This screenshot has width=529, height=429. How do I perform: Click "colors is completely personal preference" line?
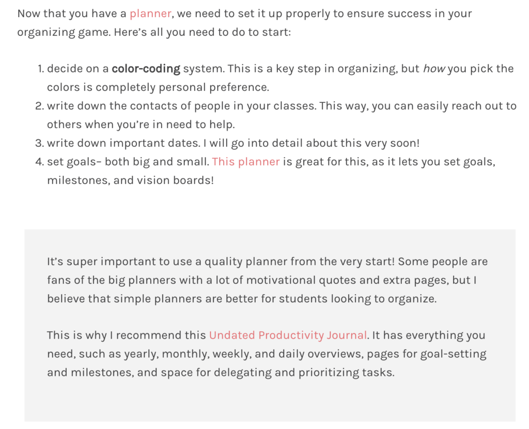click(158, 87)
